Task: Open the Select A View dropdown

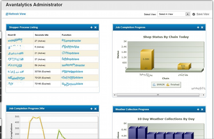Action: [x=174, y=14]
